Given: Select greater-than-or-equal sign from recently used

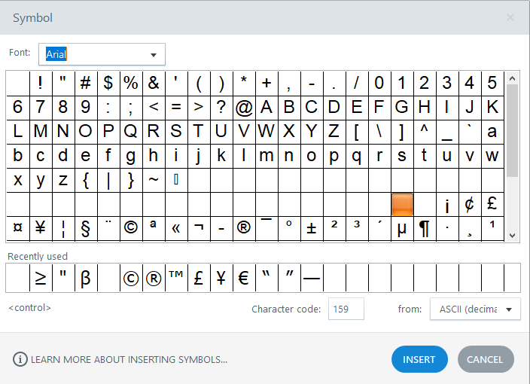Looking at the screenshot, I should 41,279.
